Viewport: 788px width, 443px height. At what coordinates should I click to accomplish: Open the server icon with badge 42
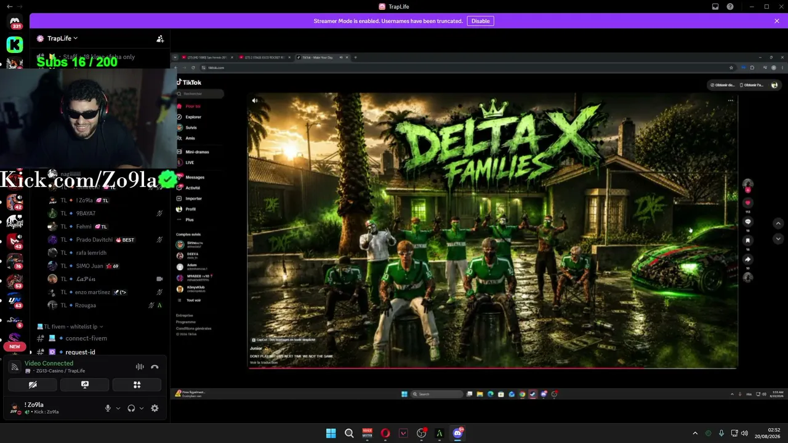[x=15, y=202]
